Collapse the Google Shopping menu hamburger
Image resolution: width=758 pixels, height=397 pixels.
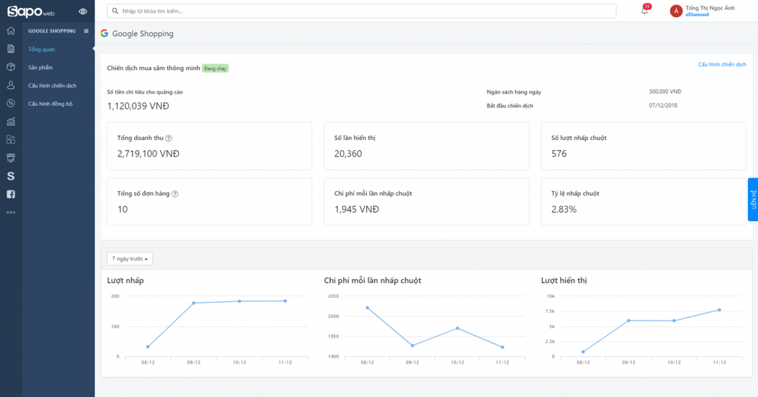(86, 31)
